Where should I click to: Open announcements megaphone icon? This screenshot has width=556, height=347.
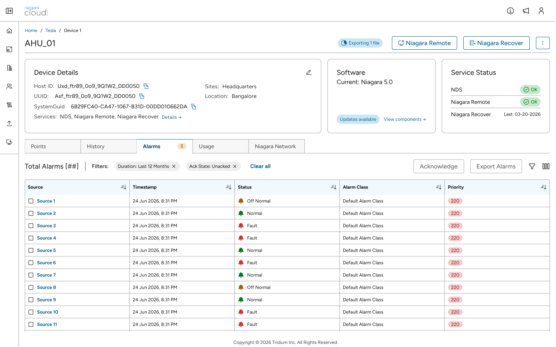[526, 11]
